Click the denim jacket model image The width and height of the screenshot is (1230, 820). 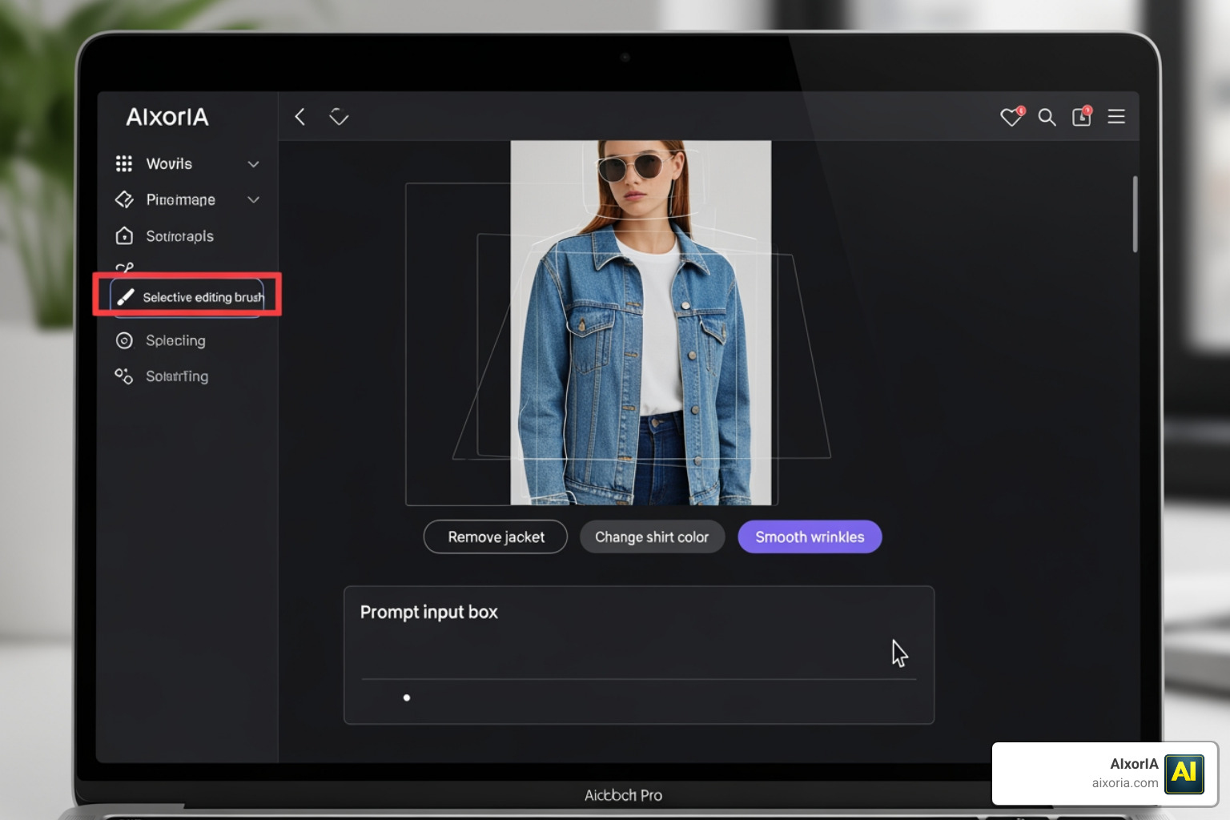pyautogui.click(x=641, y=323)
